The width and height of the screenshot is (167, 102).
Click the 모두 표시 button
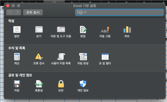33,12
